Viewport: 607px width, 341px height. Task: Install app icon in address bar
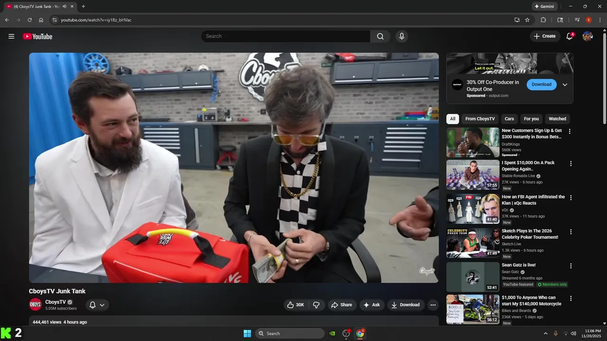pyautogui.click(x=517, y=20)
